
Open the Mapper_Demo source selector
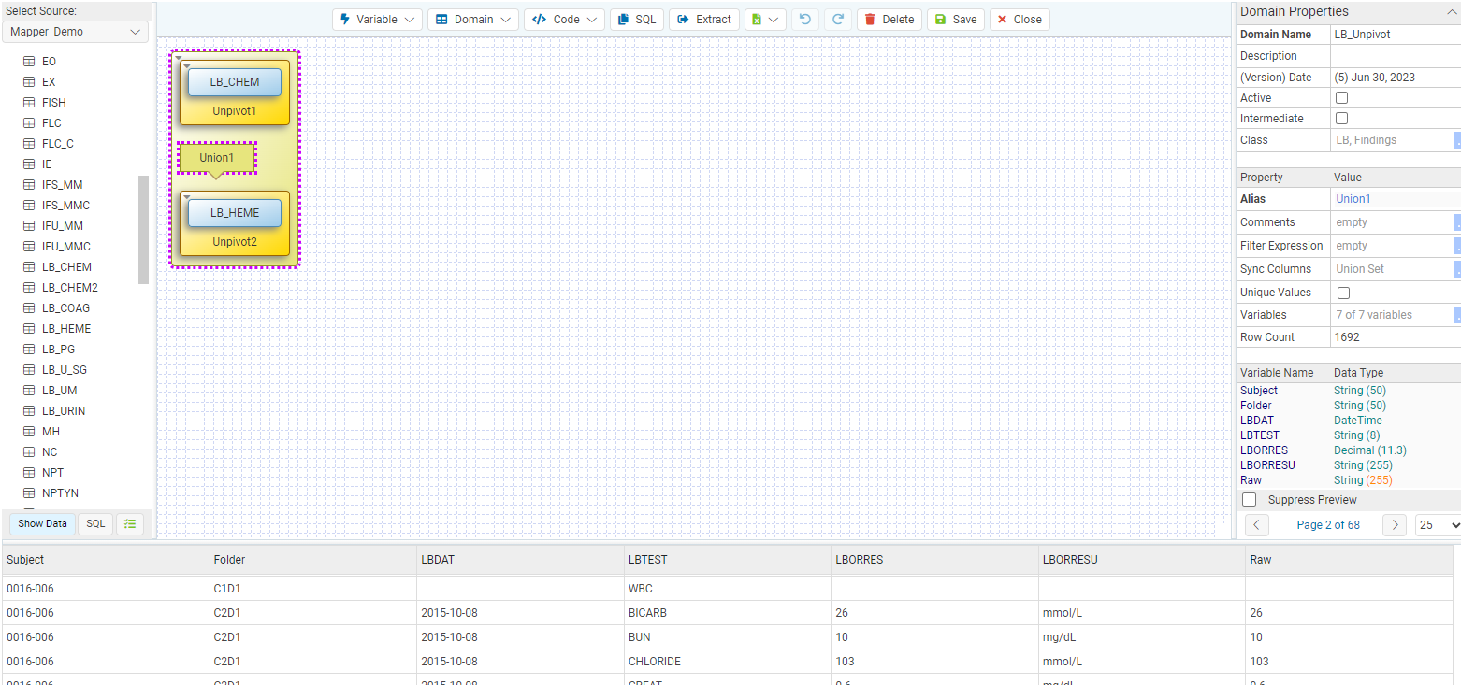coord(75,32)
